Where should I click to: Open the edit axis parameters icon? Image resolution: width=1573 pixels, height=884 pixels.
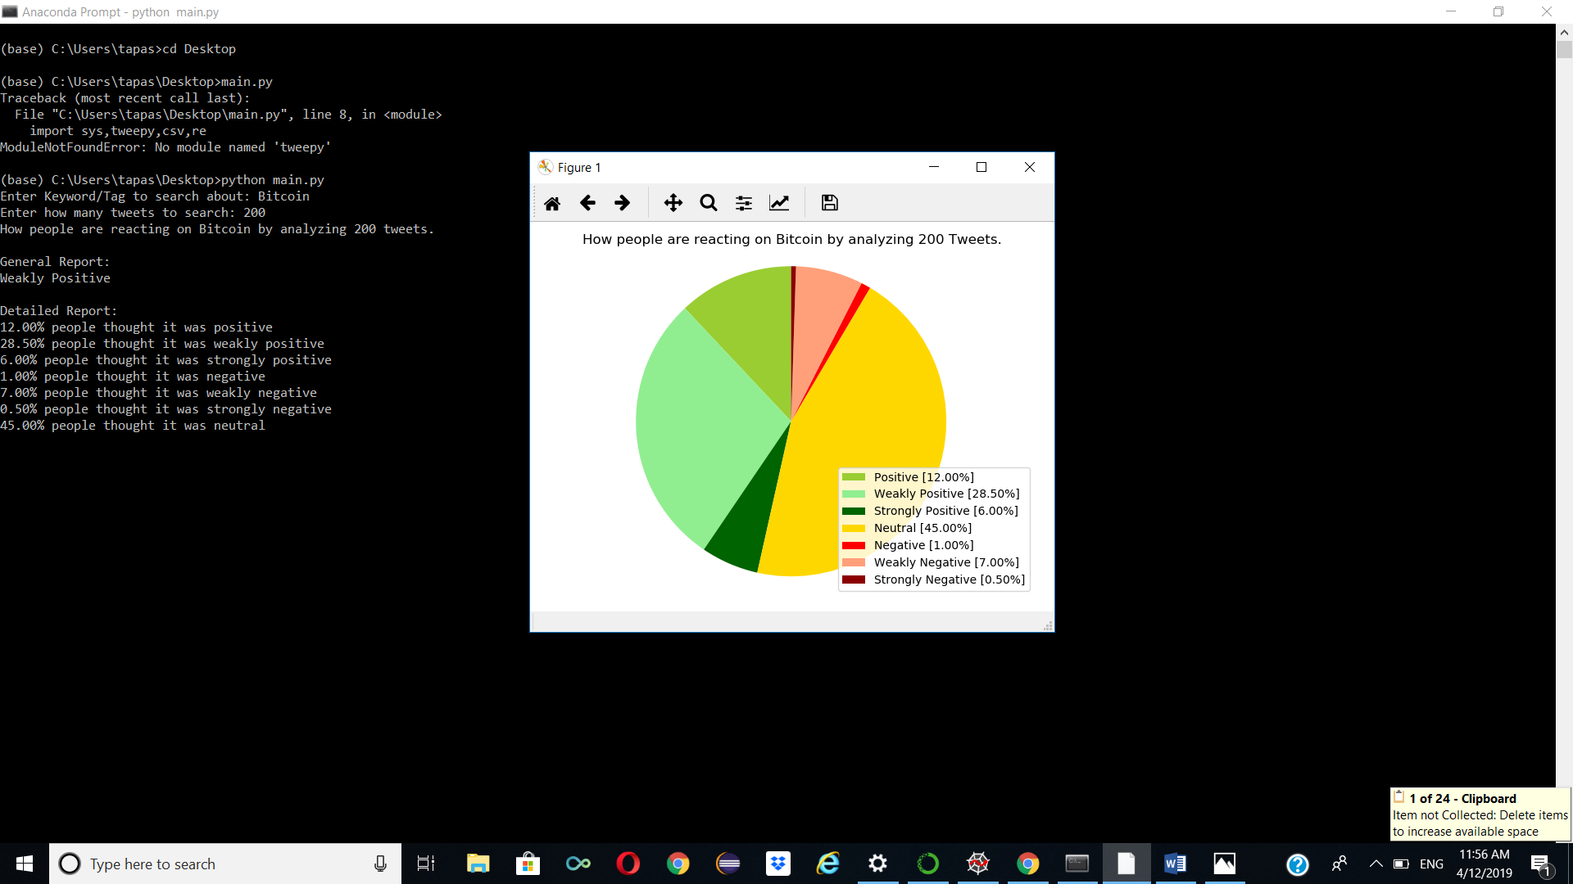pyautogui.click(x=779, y=203)
